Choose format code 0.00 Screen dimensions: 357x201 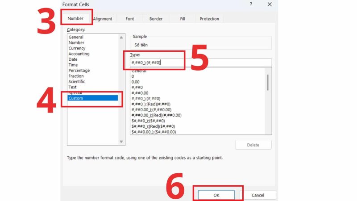[x=136, y=82]
